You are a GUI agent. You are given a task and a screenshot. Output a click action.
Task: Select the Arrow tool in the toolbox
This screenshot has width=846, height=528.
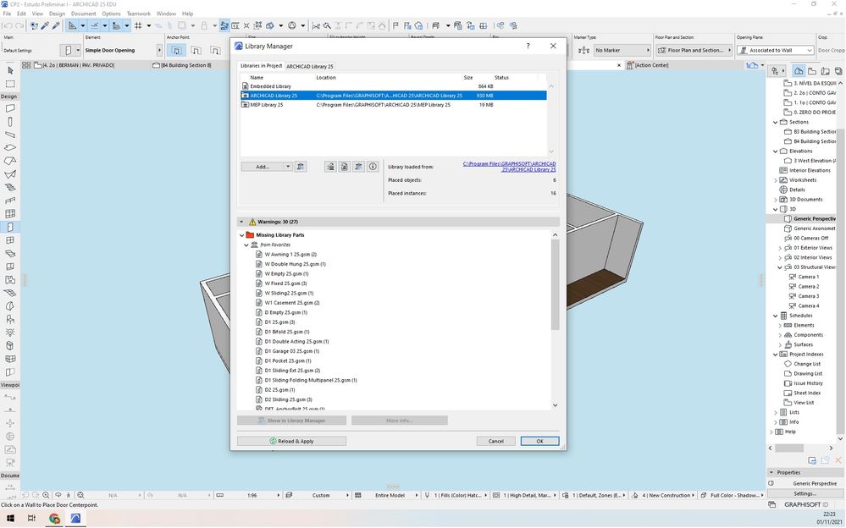[9, 70]
